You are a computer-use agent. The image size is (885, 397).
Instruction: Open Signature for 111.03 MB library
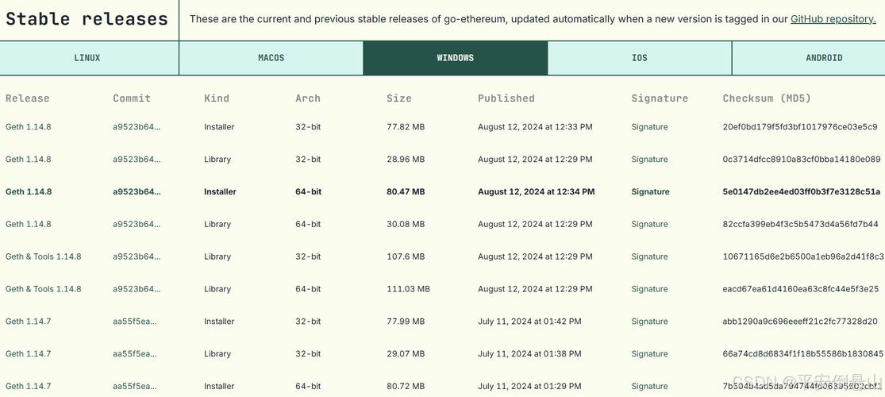click(x=649, y=290)
